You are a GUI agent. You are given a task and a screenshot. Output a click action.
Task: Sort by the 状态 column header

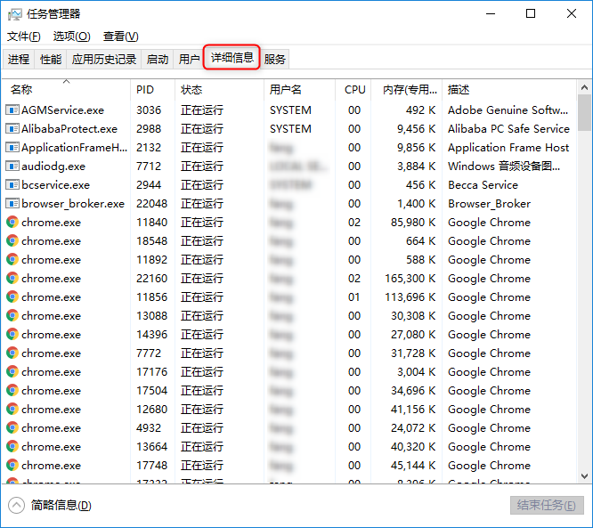coord(219,89)
